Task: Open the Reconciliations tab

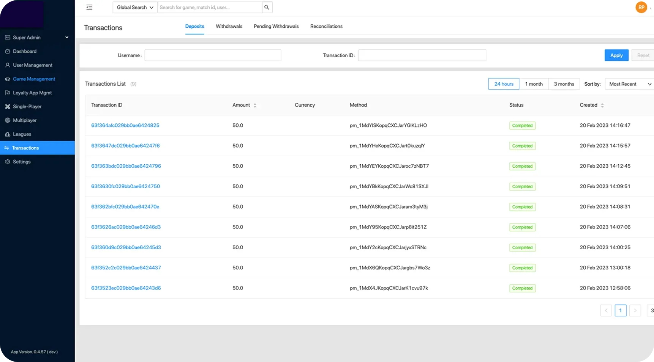Action: (326, 26)
